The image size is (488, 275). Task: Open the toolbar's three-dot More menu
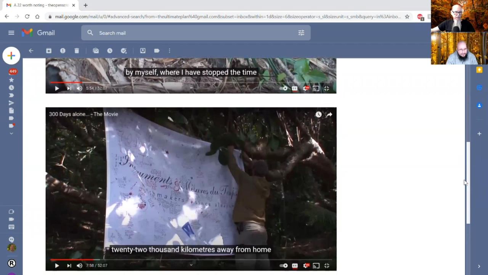(170, 51)
